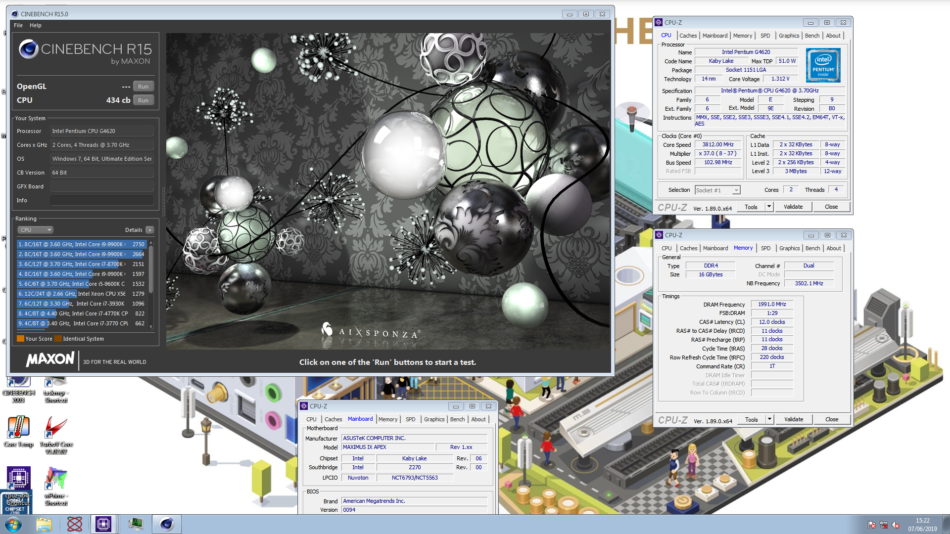Run the CPU benchmark test

143,100
